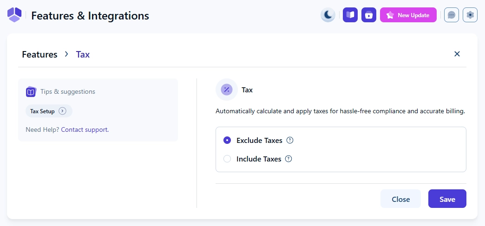The width and height of the screenshot is (485, 226).
Task: Click the Tax breadcrumb item
Action: (83, 54)
